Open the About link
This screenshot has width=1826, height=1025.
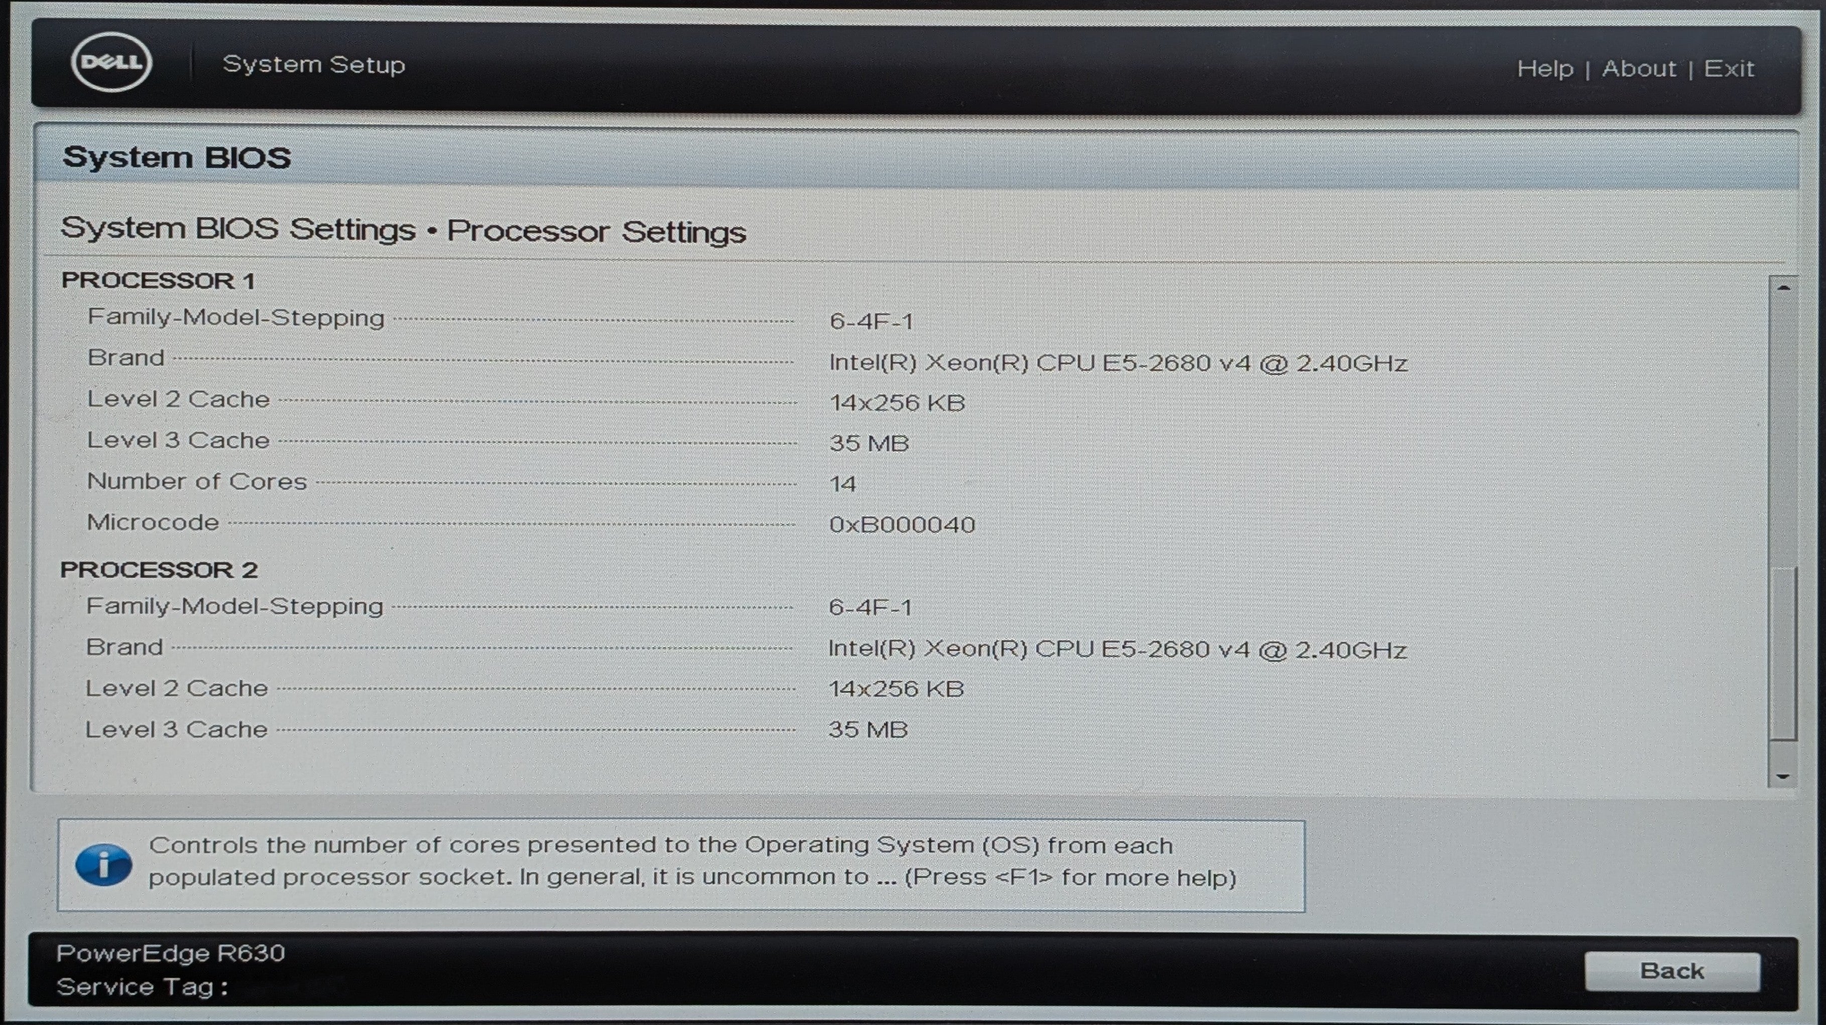click(1639, 69)
